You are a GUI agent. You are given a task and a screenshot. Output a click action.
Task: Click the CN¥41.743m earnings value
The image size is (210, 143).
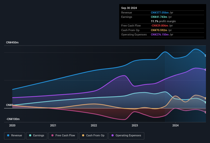[x=159, y=17]
